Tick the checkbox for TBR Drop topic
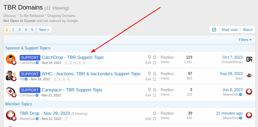The image size is (258, 127). coord(154,119)
